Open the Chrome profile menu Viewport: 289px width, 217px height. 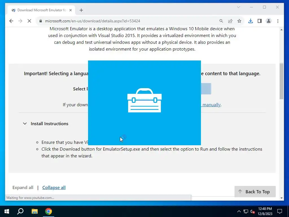click(x=269, y=21)
